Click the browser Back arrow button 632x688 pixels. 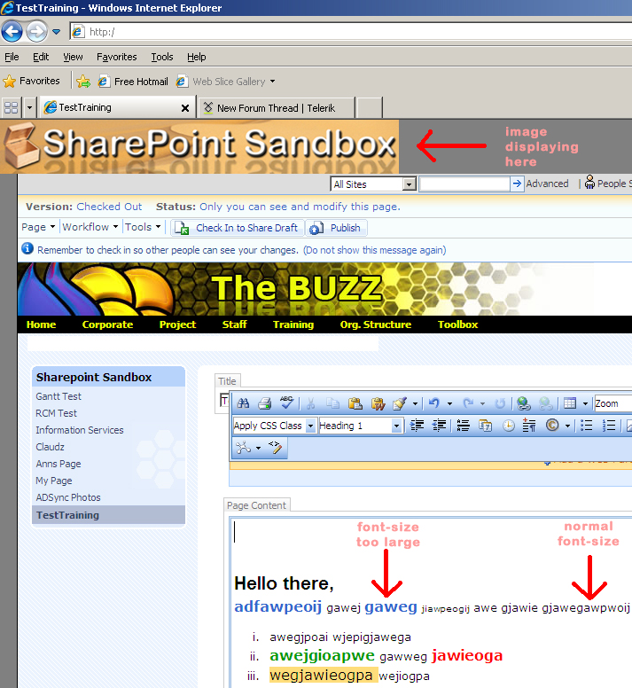[x=12, y=32]
